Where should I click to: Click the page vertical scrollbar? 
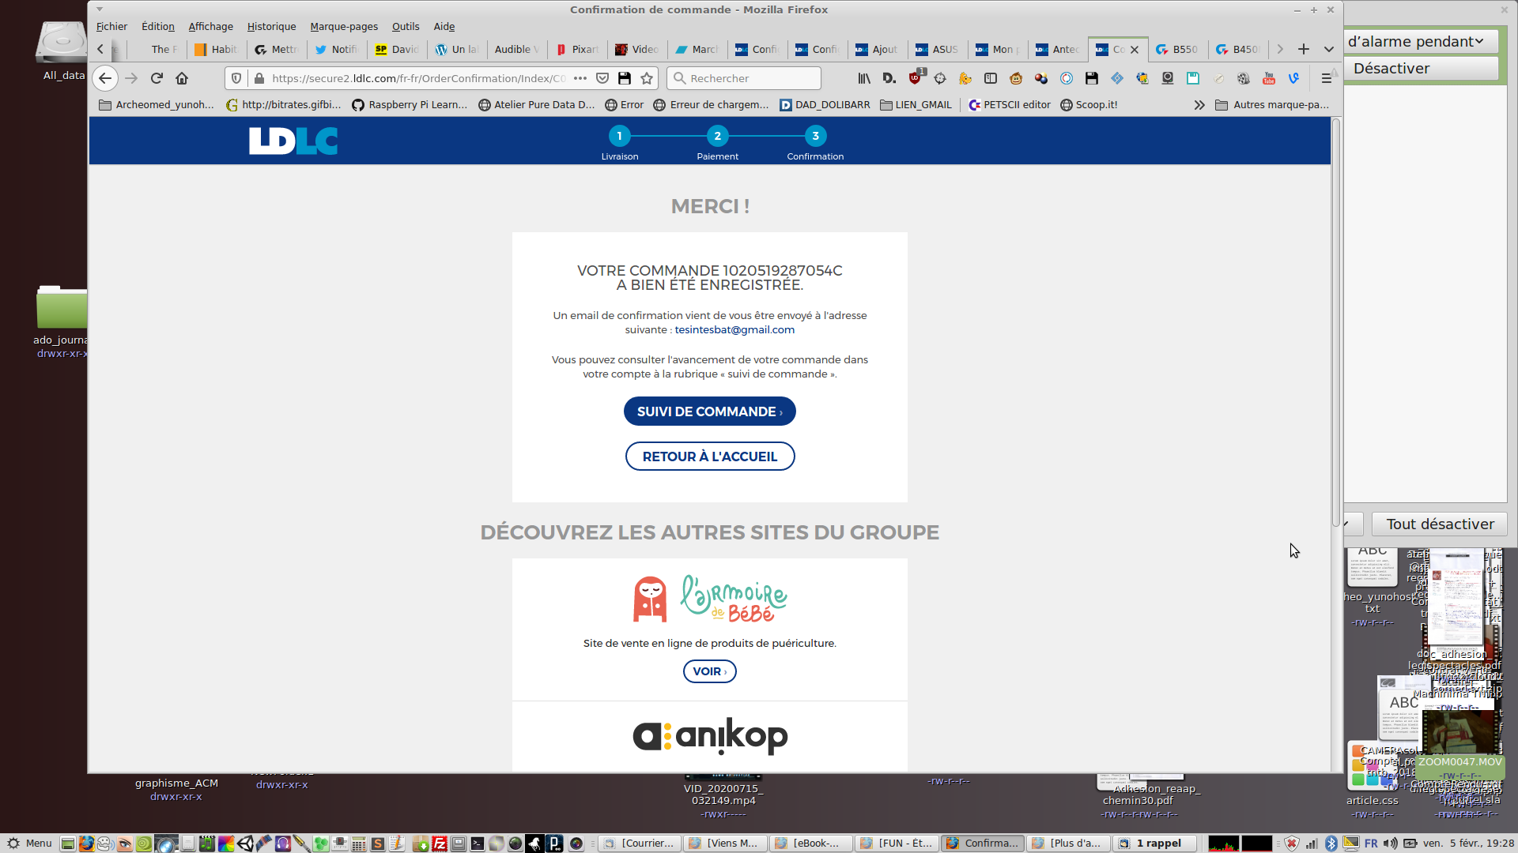pos(1336,316)
